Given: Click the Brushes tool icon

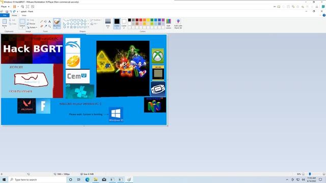Looking at the screenshot, I should click(57, 22).
